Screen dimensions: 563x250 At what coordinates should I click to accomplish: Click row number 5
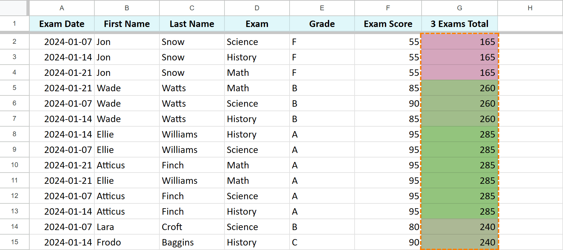[14, 88]
